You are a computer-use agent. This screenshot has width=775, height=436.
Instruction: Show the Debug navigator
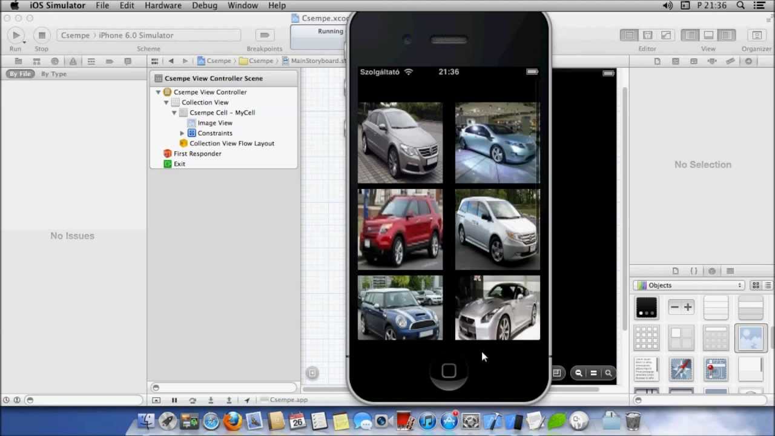91,61
